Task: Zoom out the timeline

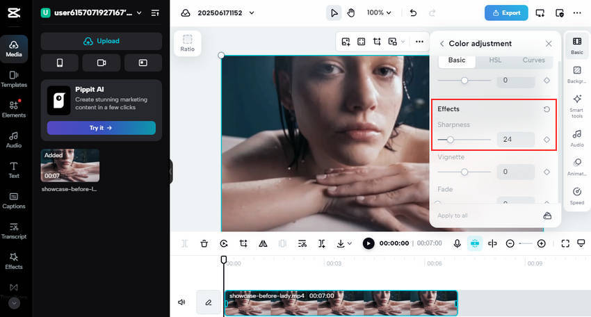Action: pyautogui.click(x=510, y=243)
